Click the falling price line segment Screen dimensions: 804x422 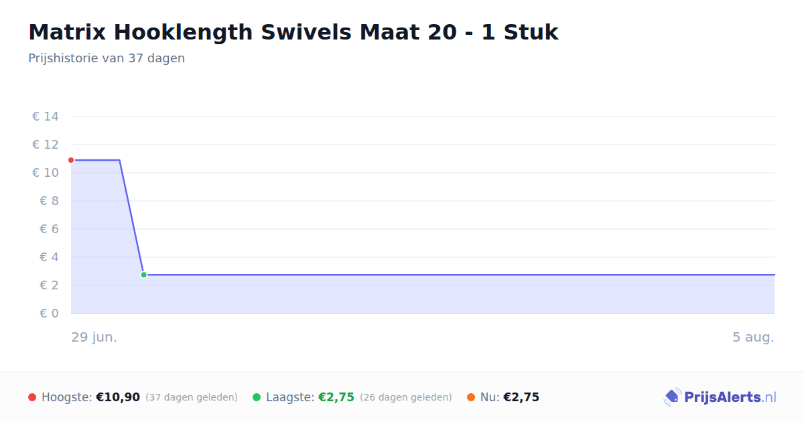(131, 217)
